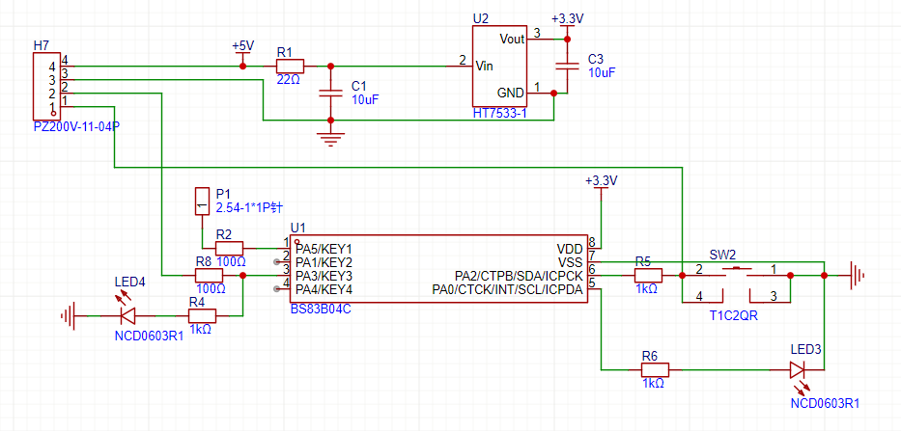Select resistor R2 symbol

(229, 248)
